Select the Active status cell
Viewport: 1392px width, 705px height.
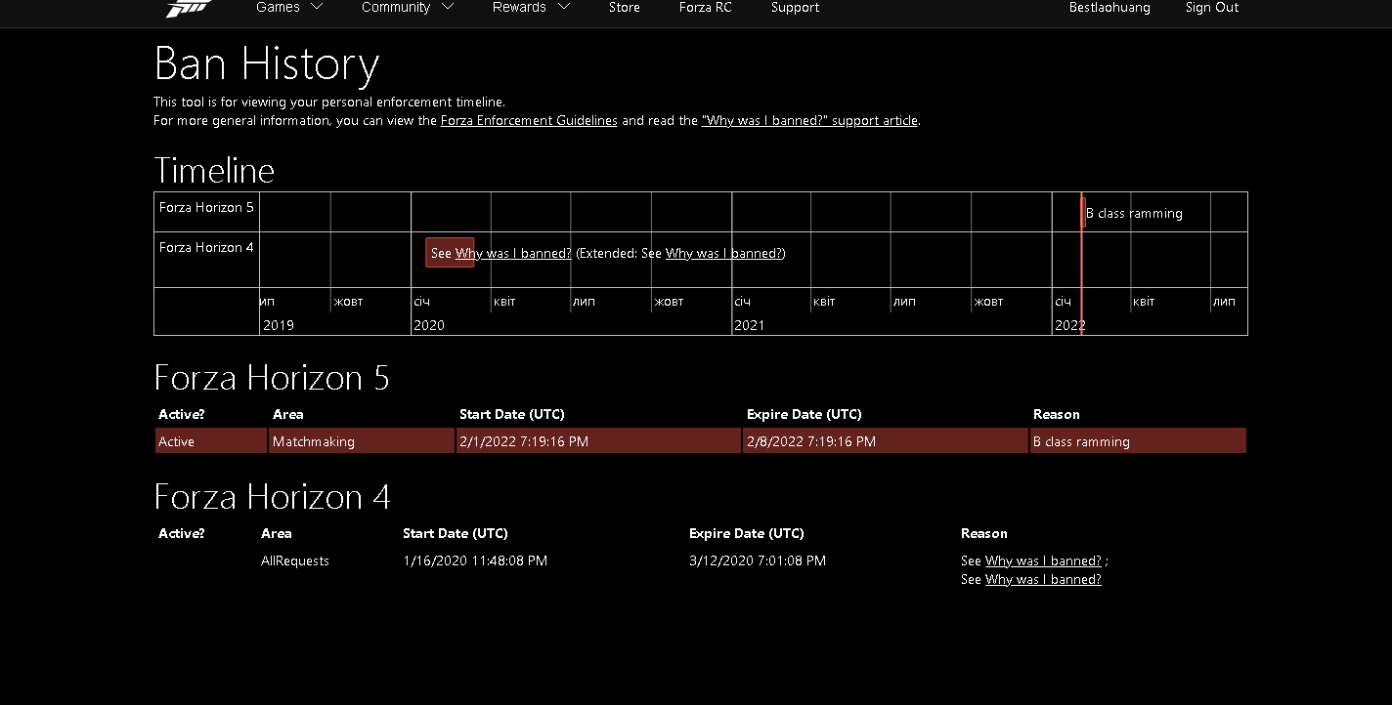coord(211,441)
